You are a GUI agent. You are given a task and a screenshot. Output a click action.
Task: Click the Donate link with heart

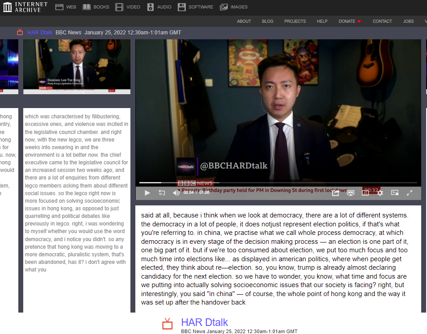pos(349,21)
